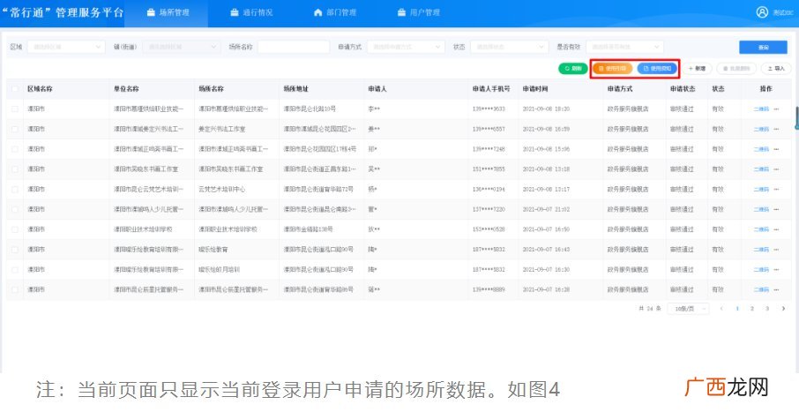799x412 pixels.
Task: Check the row for 溧阳市吴晓东书画工作室
Action: point(15,169)
